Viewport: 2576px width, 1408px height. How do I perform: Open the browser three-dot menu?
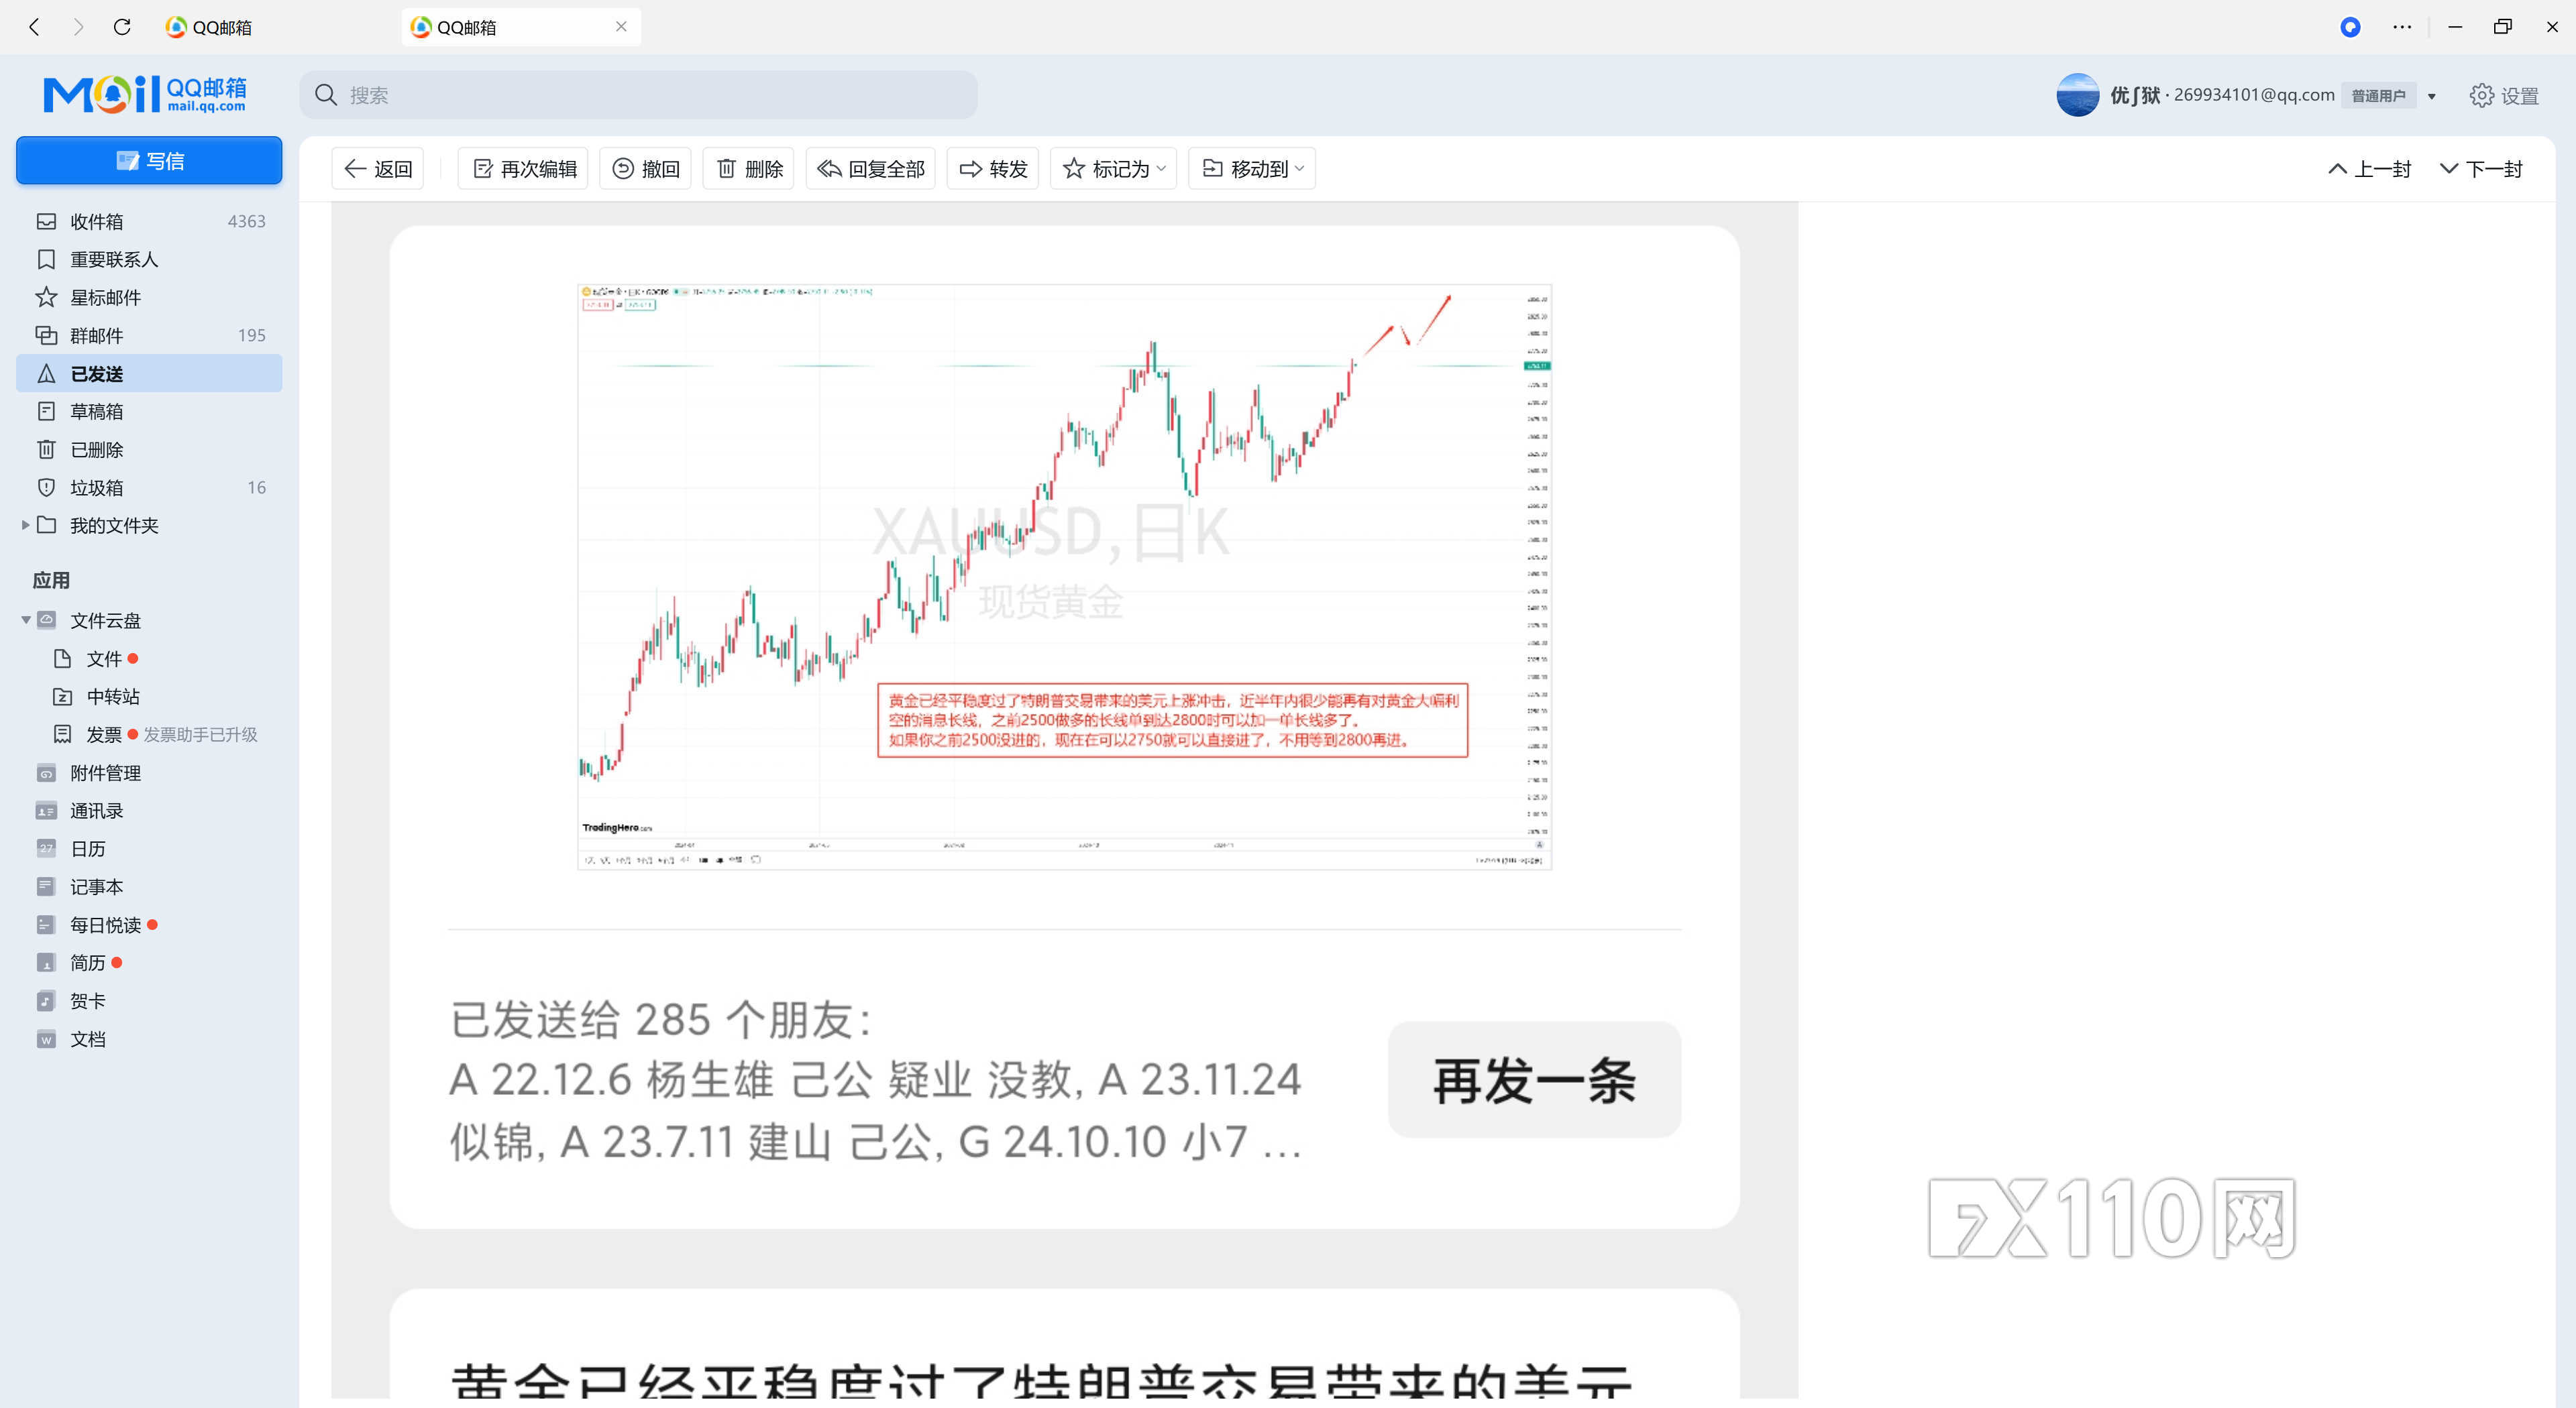(2402, 27)
